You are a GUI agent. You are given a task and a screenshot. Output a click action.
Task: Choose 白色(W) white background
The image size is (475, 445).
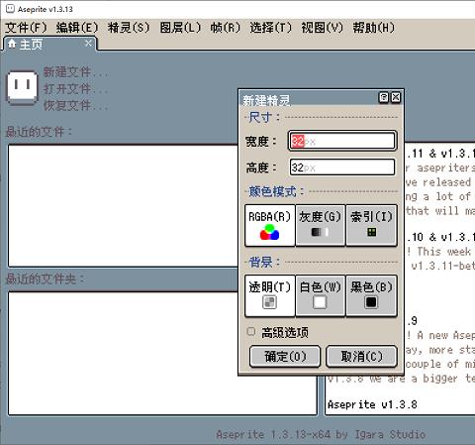point(321,295)
